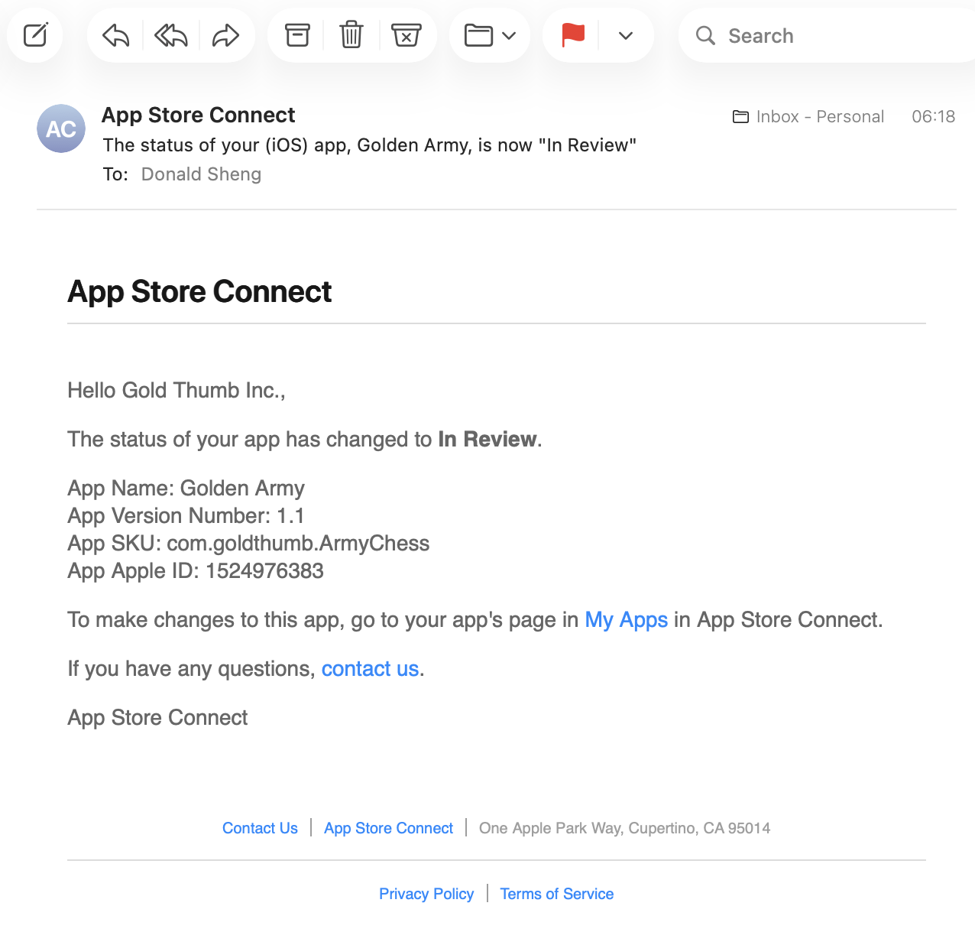Flag the message with red flag
The width and height of the screenshot is (975, 945).
(x=573, y=35)
